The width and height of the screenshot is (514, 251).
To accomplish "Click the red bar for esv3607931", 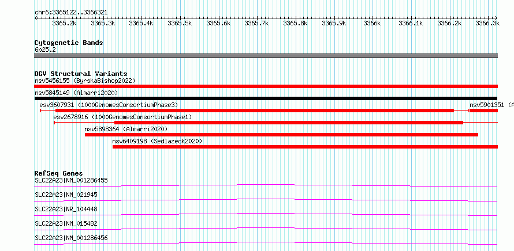I will tap(255, 111).
